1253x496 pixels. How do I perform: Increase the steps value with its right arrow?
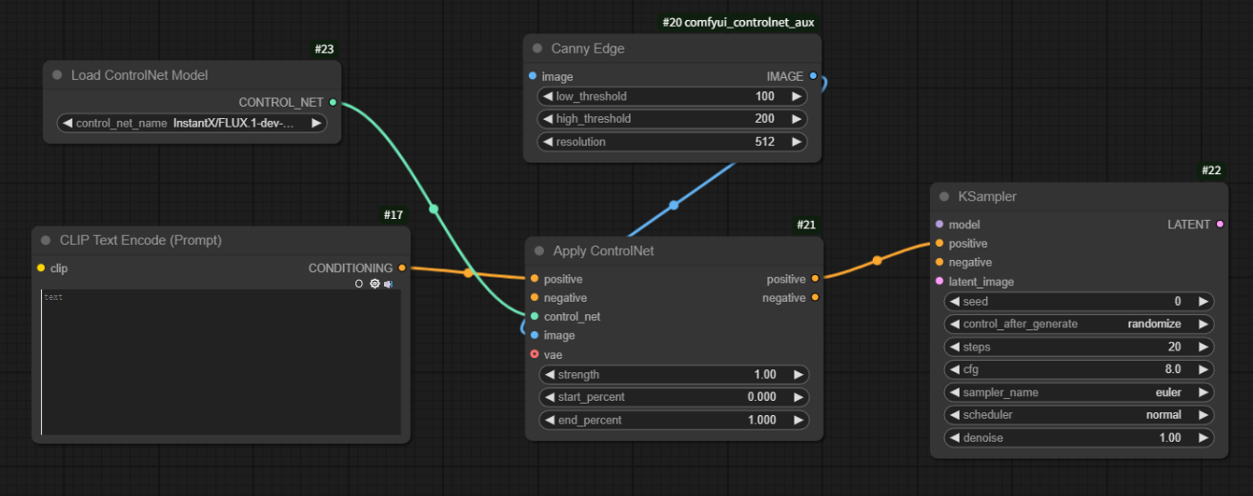(1203, 347)
